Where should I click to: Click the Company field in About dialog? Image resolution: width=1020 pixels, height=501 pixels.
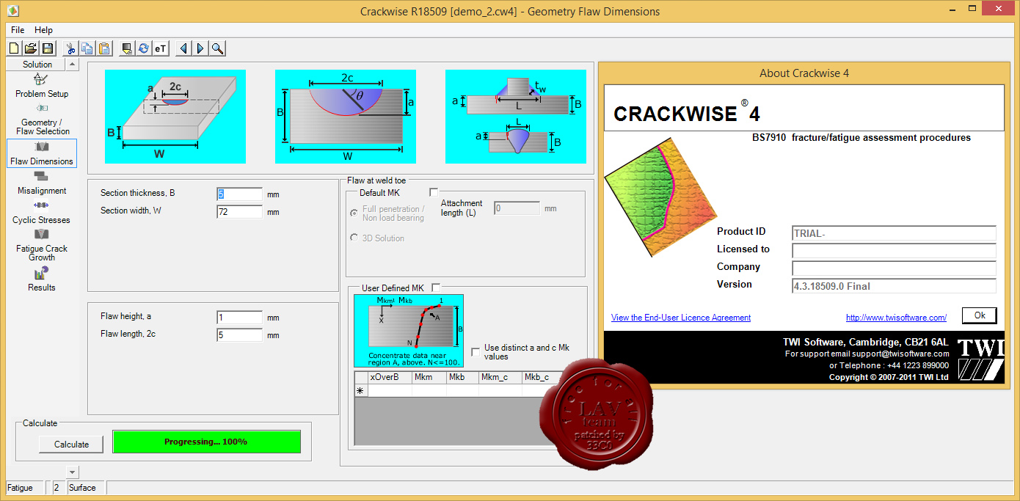(x=894, y=268)
